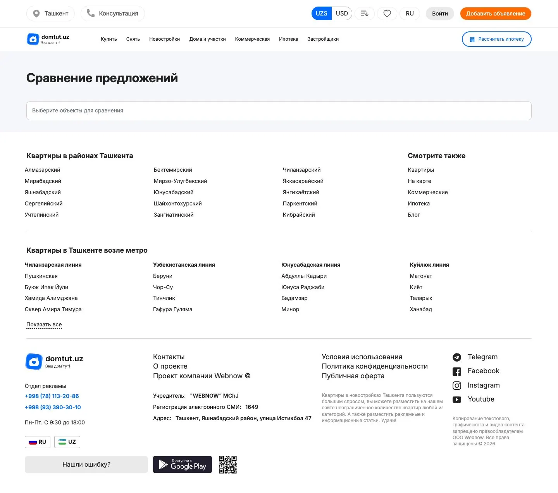Click the Google Play download badge
The height and width of the screenshot is (493, 558).
tap(183, 465)
